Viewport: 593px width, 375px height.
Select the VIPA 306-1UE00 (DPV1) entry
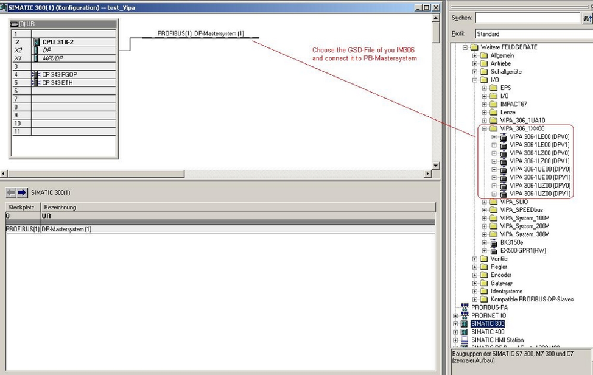coord(539,178)
